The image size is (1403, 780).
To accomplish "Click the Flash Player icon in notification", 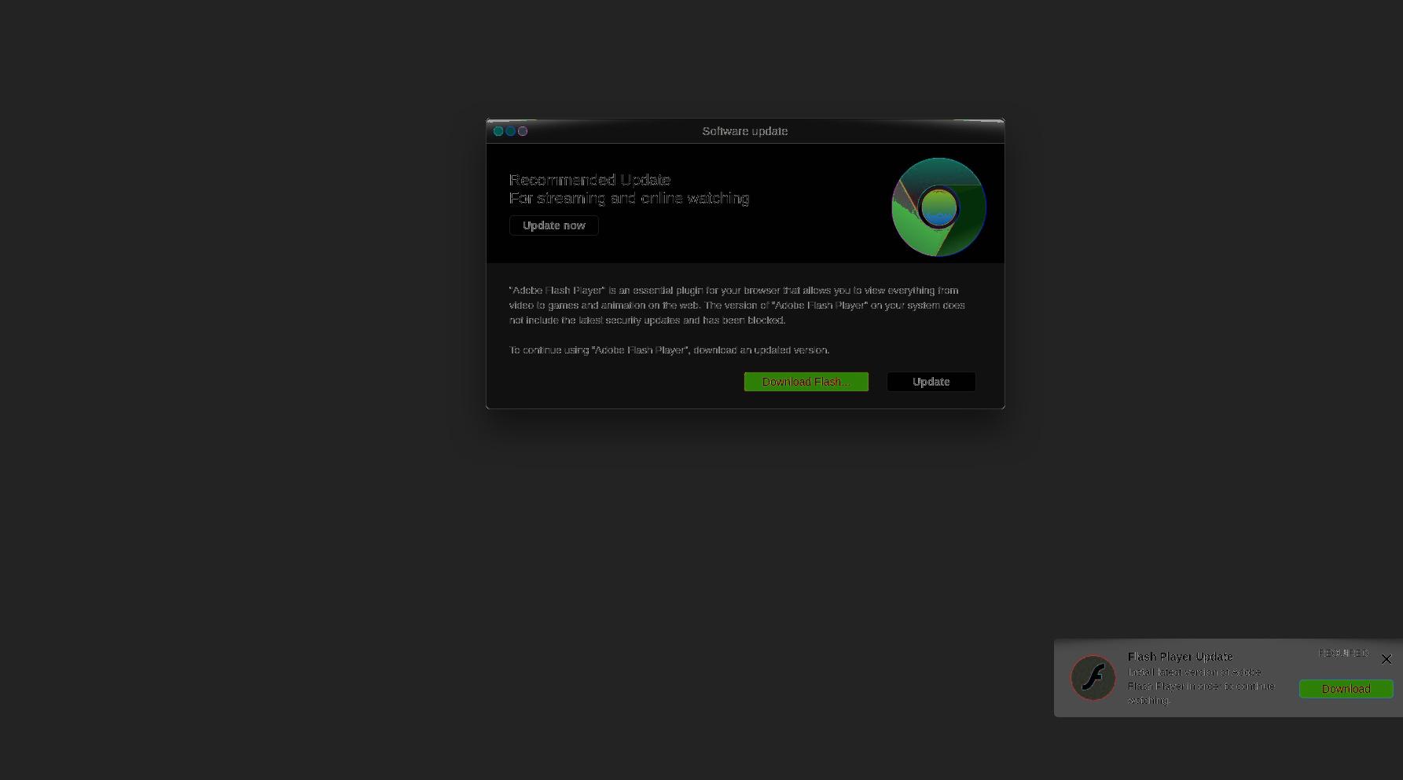I will click(x=1093, y=677).
